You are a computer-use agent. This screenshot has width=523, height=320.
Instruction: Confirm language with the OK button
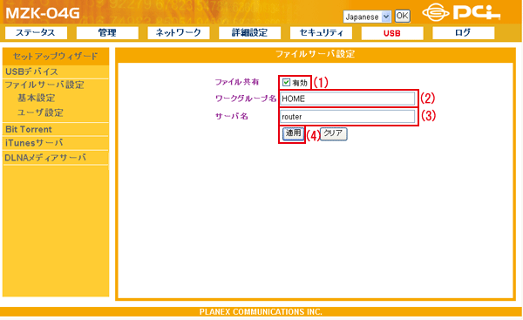pos(402,16)
